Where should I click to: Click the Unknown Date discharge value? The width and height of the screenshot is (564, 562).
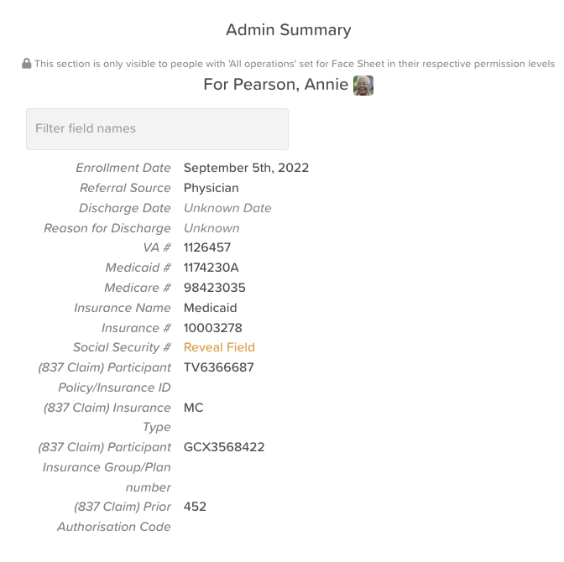(227, 208)
